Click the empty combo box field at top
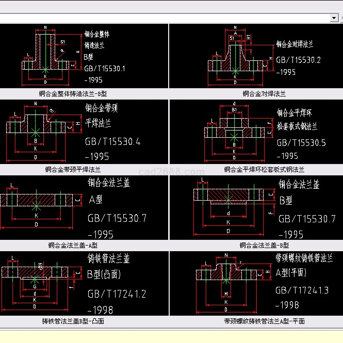343x343 pixels. (x=165, y=18)
